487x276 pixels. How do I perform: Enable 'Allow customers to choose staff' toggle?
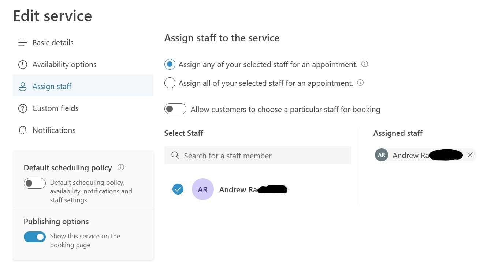[175, 109]
